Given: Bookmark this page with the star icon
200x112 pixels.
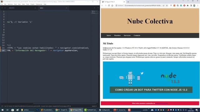Looking at the screenshot, I should click(x=167, y=6).
